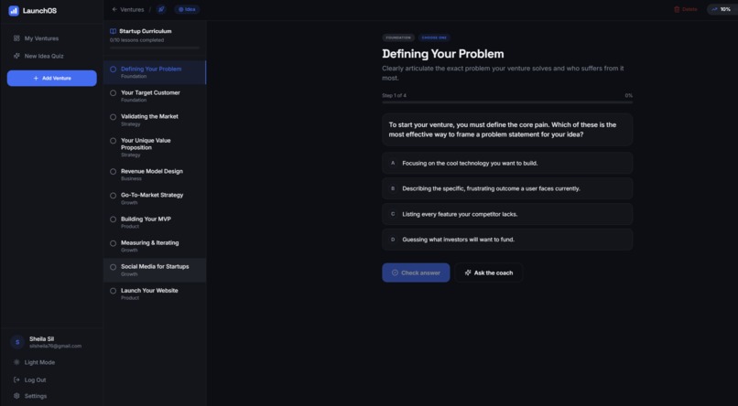738x406 pixels.
Task: Click completion circle for Building Your MVP
Action: point(113,219)
